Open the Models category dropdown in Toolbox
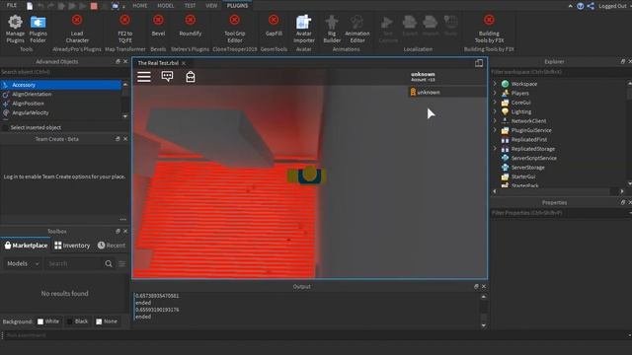The image size is (632, 355). point(23,263)
